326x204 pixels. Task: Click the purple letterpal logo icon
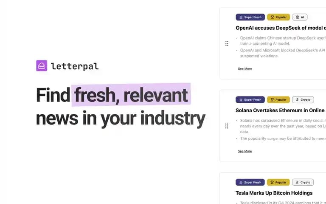point(42,65)
